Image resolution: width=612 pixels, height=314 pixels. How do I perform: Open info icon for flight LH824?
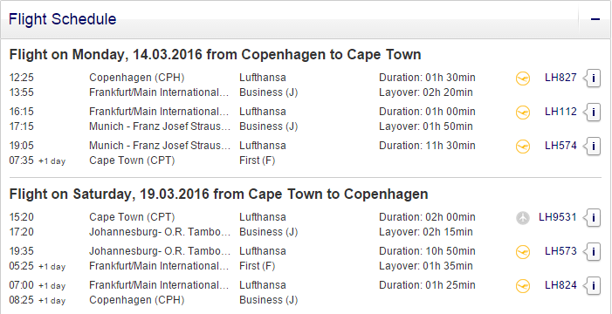[593, 286]
